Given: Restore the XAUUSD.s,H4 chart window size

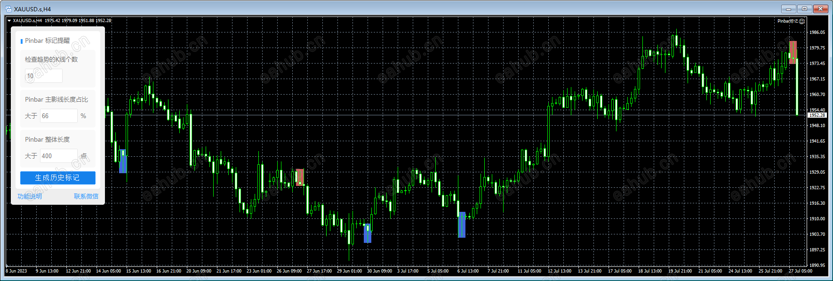Looking at the screenshot, I should (x=804, y=9).
